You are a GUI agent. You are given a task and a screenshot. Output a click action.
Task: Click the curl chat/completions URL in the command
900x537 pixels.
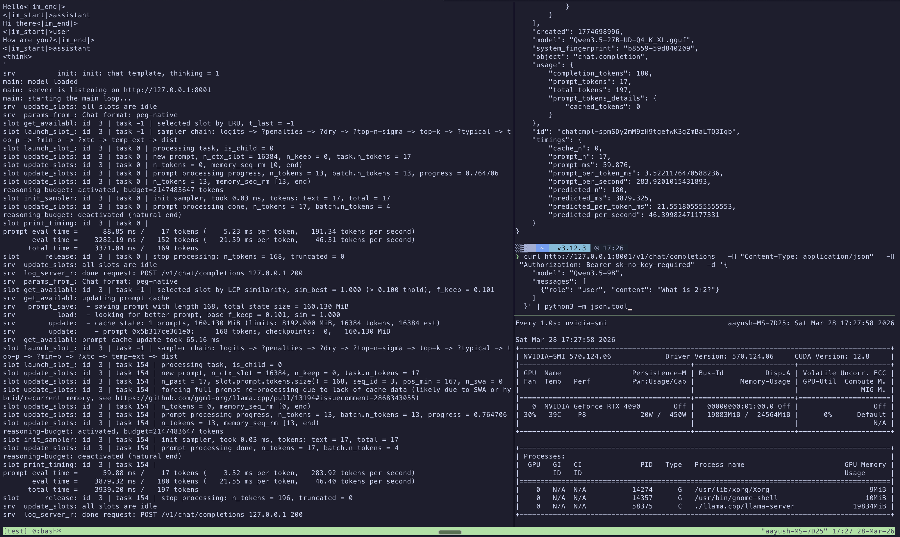pyautogui.click(x=629, y=257)
